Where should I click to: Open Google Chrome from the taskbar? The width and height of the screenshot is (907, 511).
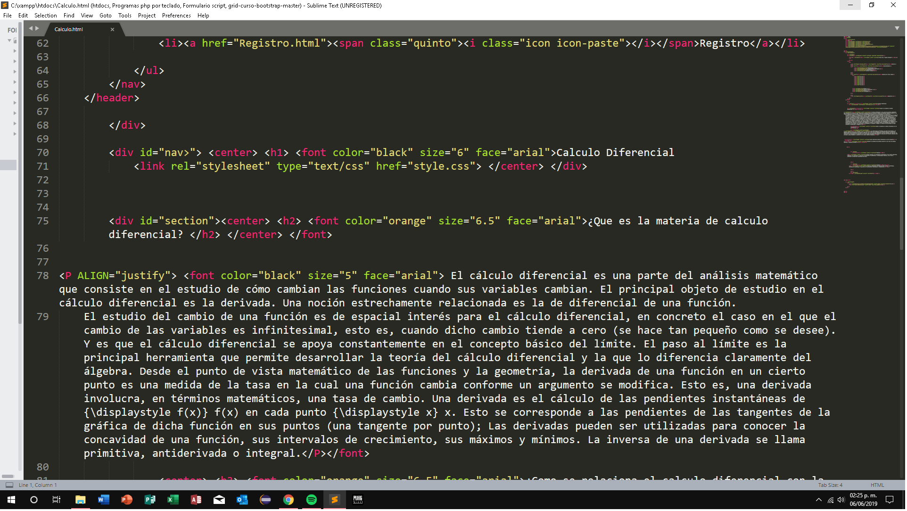[289, 501]
